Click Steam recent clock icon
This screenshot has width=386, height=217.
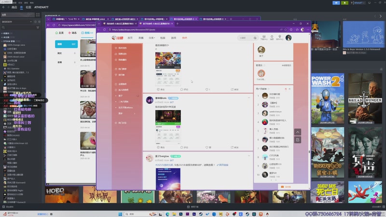(x=35, y=22)
